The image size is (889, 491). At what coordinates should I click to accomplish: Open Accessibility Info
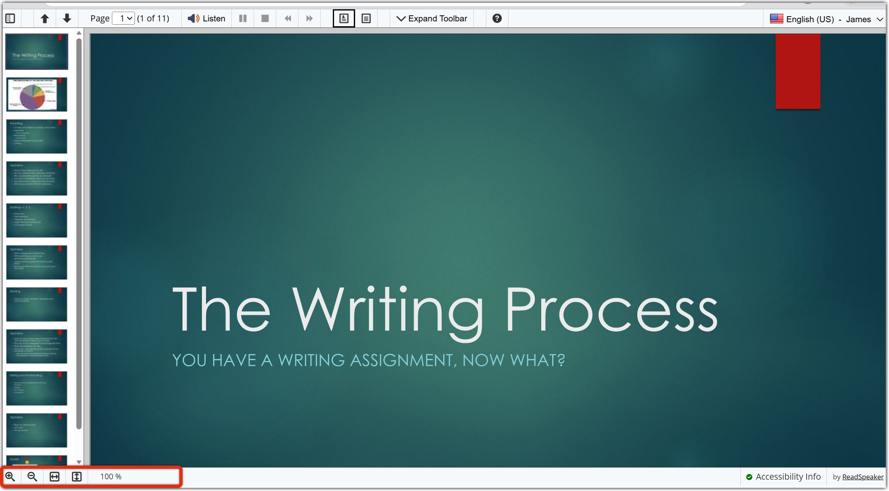click(783, 477)
